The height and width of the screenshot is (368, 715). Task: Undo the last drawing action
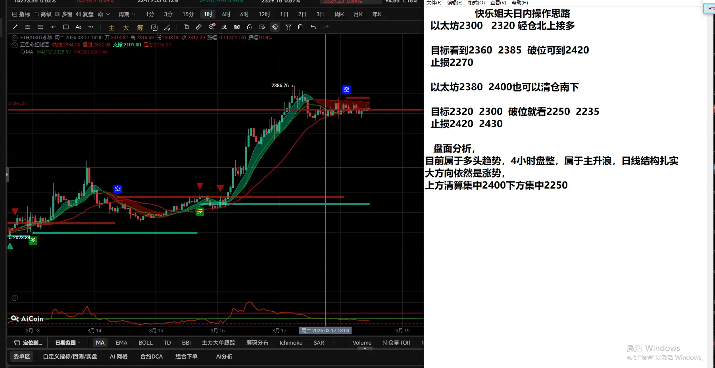pyautogui.click(x=313, y=27)
